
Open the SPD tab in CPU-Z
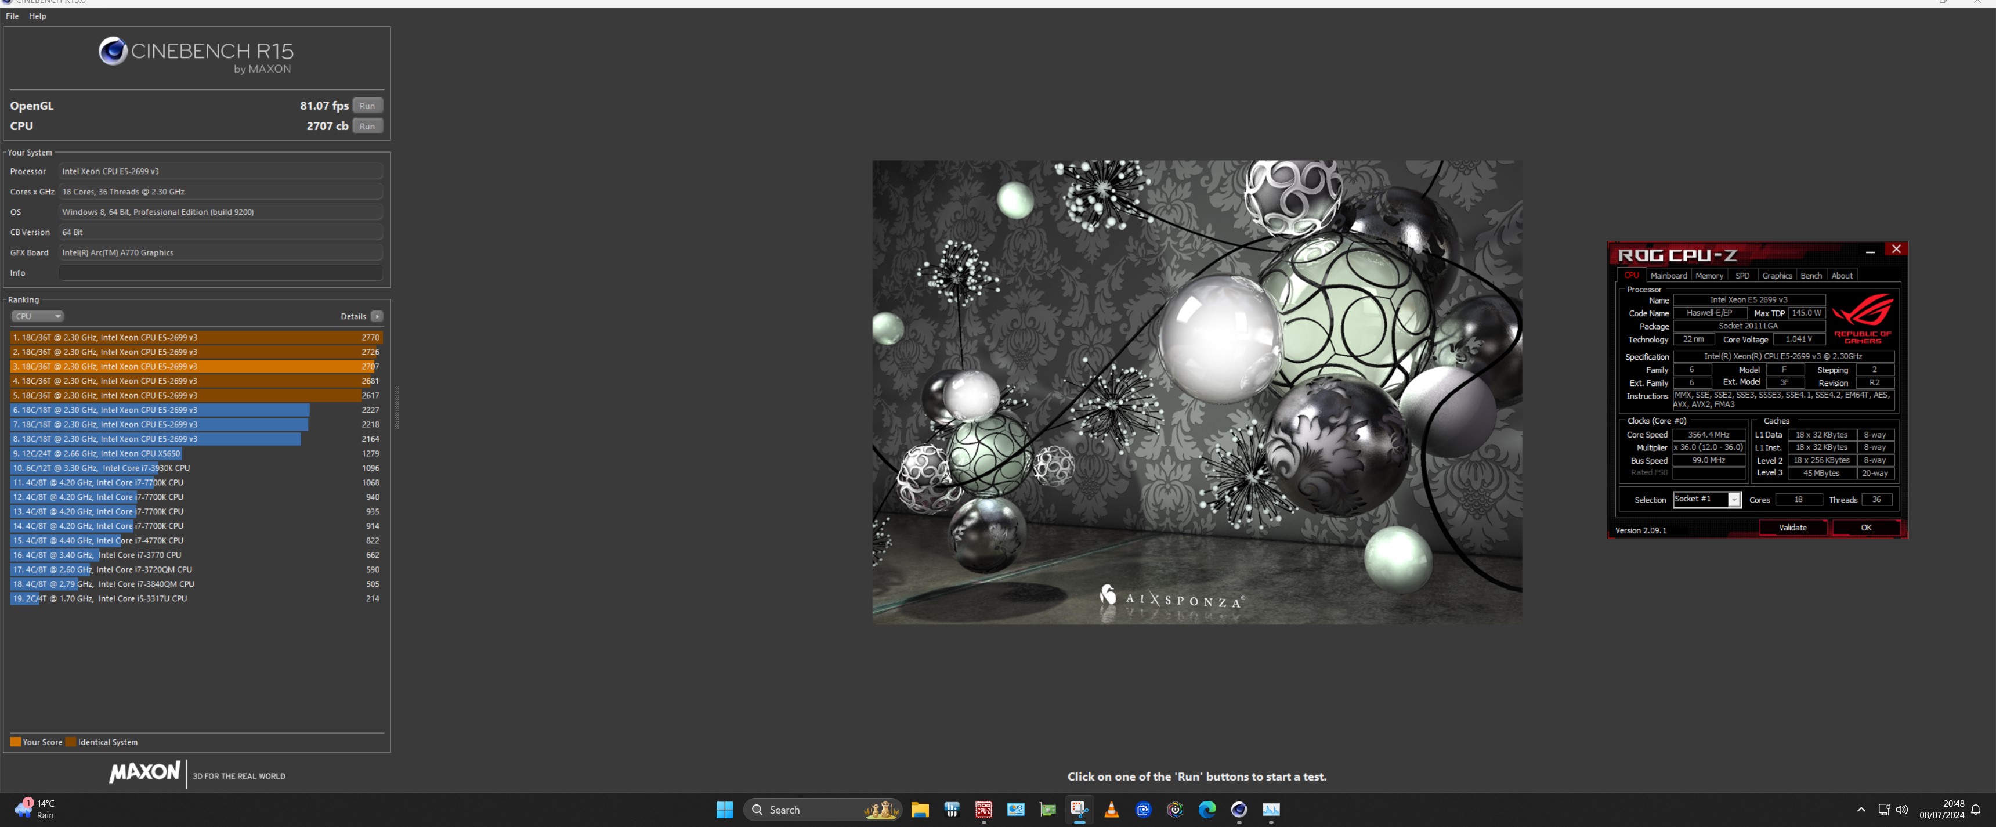coord(1742,276)
